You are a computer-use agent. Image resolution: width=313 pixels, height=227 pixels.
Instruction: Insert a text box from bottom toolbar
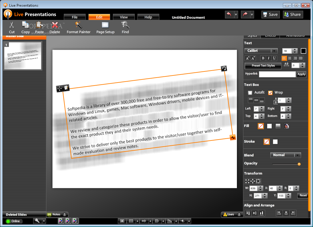122,221
